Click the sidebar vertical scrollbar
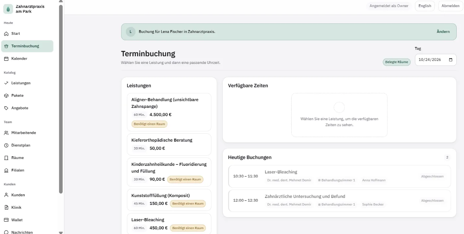Screen dimensions: 464x234 61,99
